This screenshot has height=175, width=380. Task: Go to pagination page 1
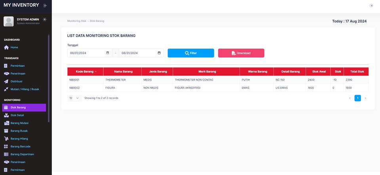pos(357,98)
